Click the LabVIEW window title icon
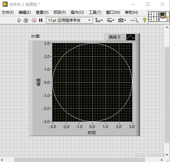The height and width of the screenshot is (162, 170). (x=5, y=4)
